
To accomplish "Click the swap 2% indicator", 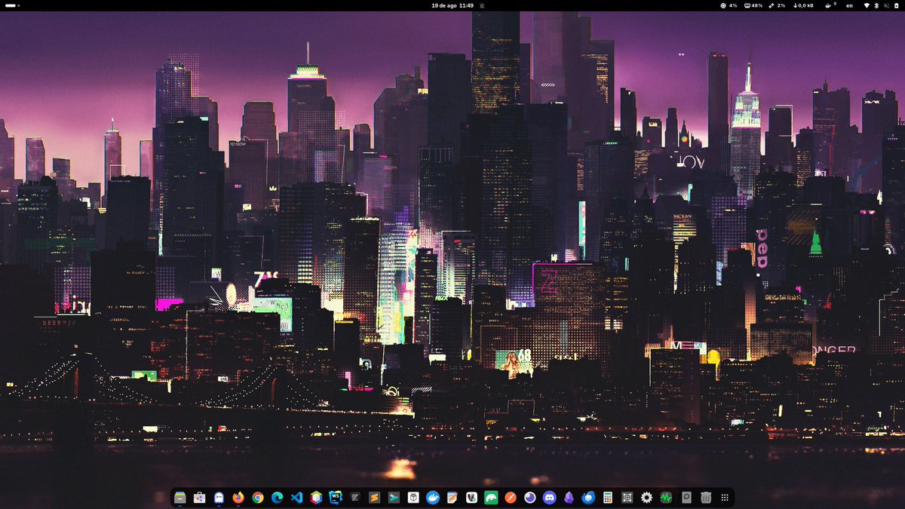I will pos(777,5).
